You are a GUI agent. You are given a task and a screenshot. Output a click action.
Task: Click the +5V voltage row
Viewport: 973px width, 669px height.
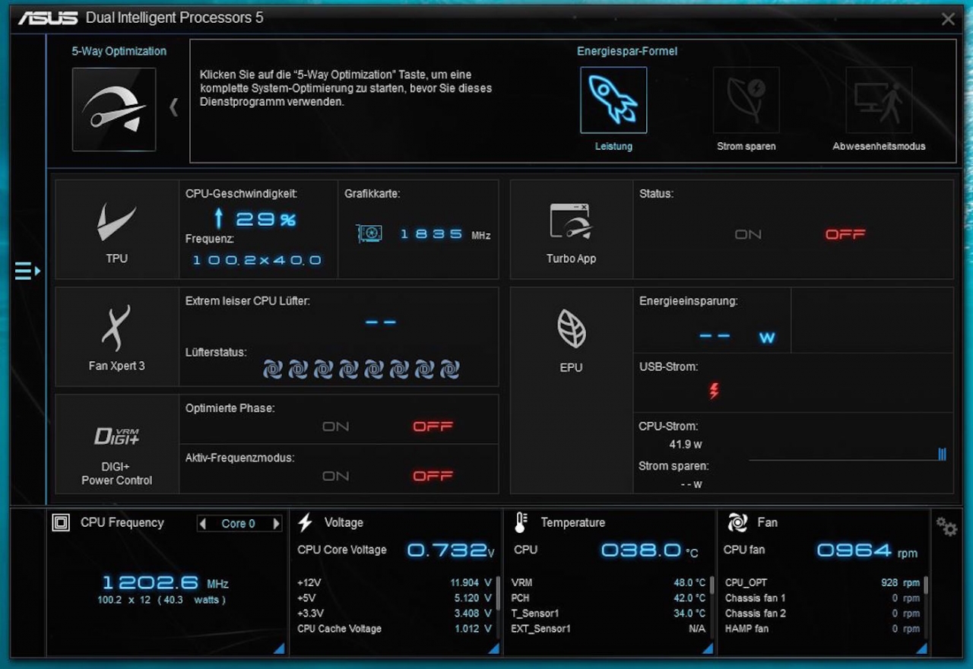[395, 598]
